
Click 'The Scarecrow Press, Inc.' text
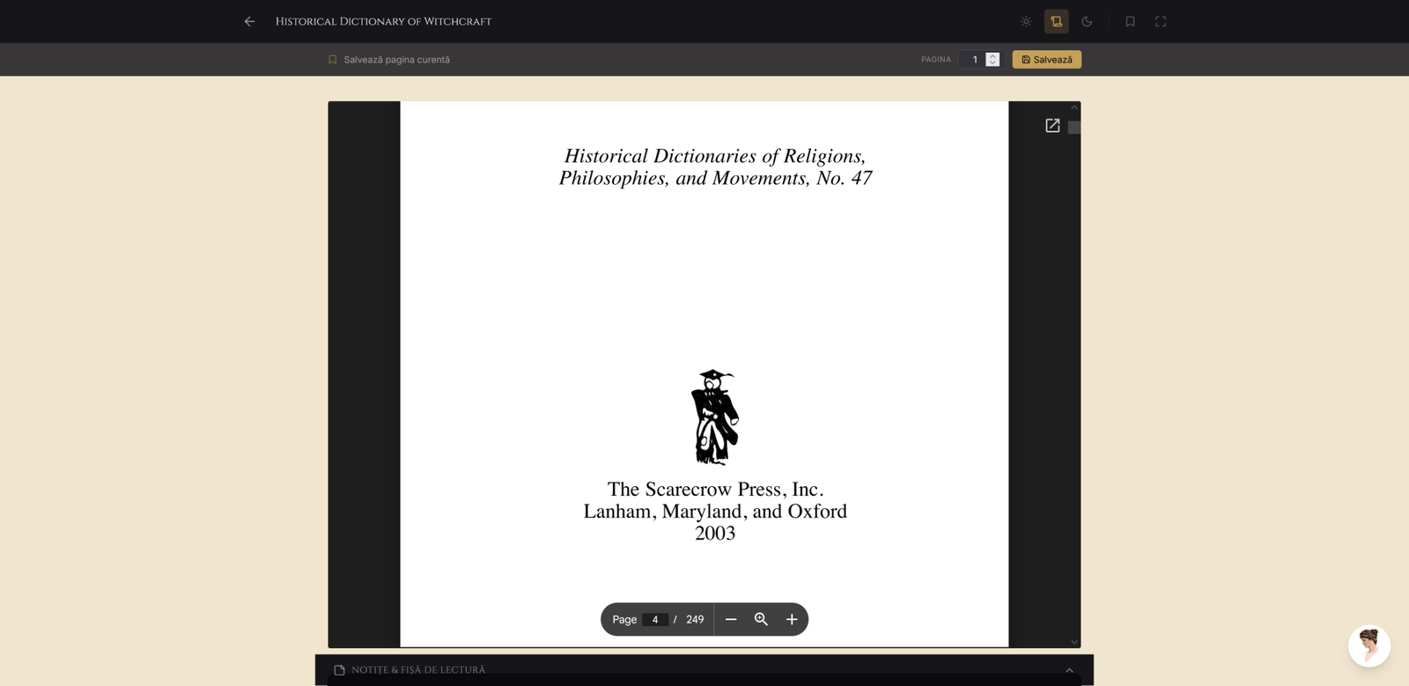click(715, 490)
